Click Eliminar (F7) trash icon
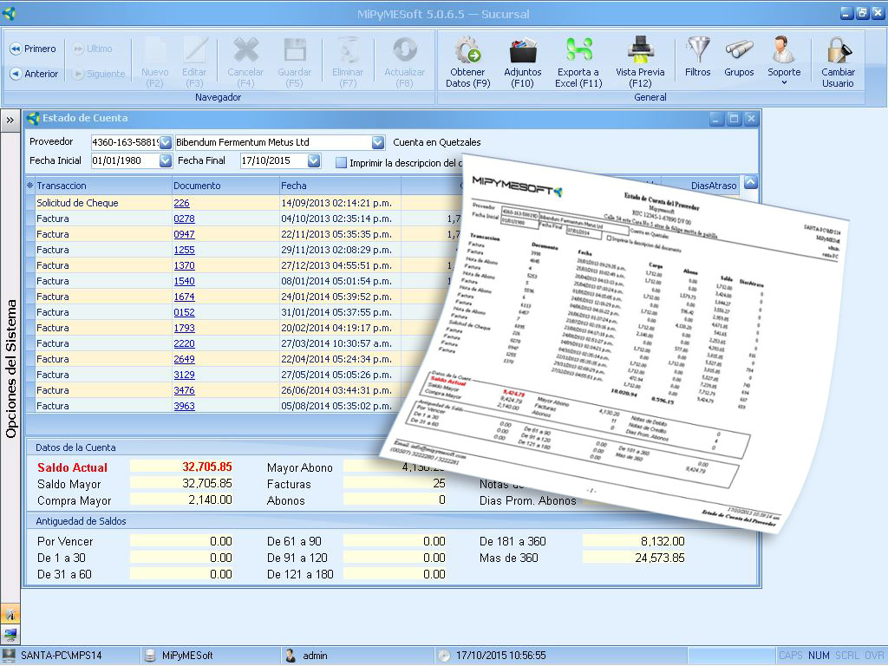Viewport: 888px width, 666px height. [348, 50]
